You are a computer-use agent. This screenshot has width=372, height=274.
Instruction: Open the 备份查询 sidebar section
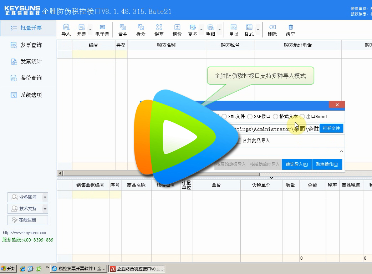click(x=28, y=78)
